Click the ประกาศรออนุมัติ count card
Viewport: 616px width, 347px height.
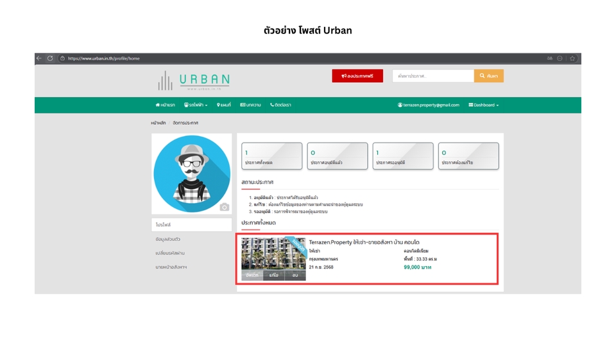[403, 156]
